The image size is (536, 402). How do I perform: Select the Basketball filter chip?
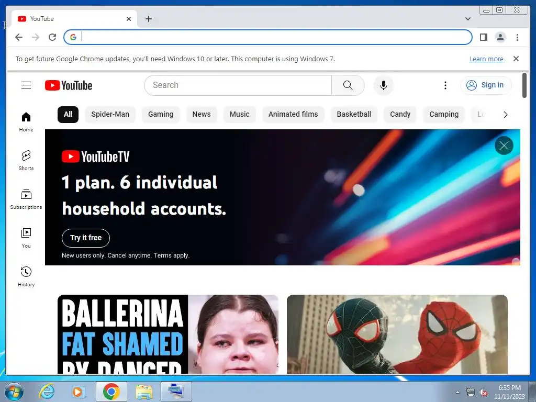(354, 114)
